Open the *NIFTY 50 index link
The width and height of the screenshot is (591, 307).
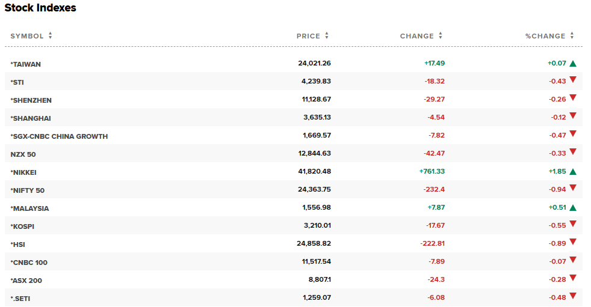pyautogui.click(x=28, y=190)
